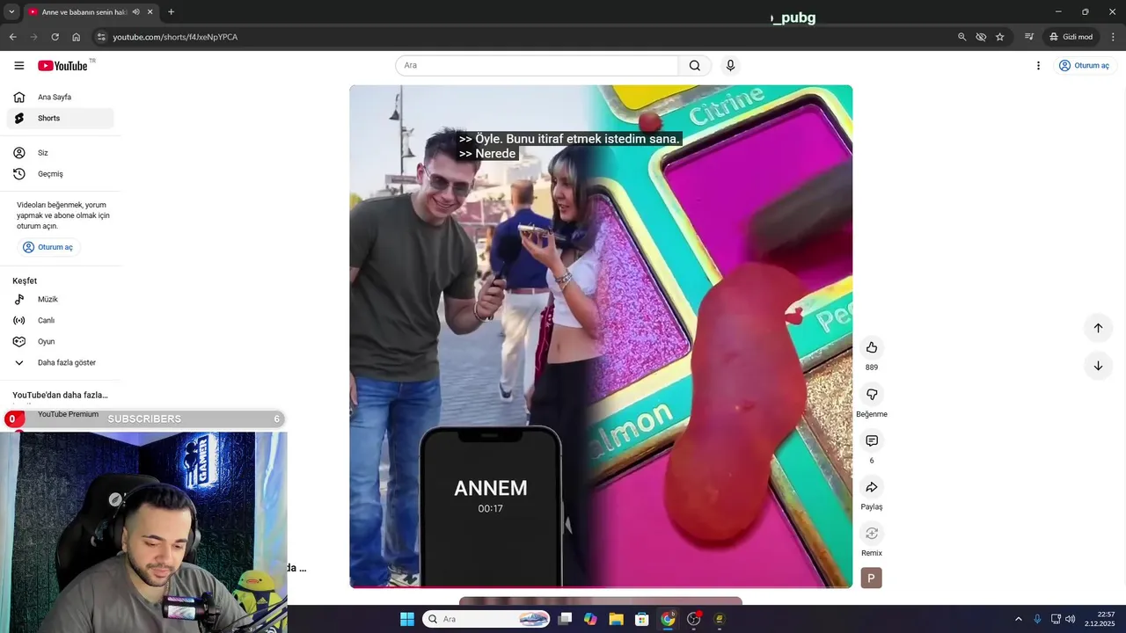Open the Short's sound thumbnail
This screenshot has height=633, width=1126.
pyautogui.click(x=872, y=578)
